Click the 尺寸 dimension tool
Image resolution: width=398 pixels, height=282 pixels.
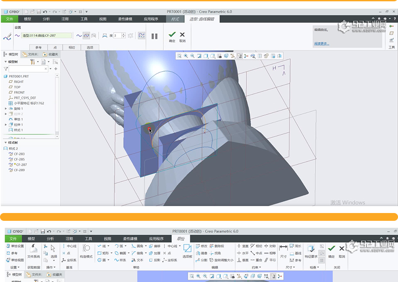coord(283,251)
